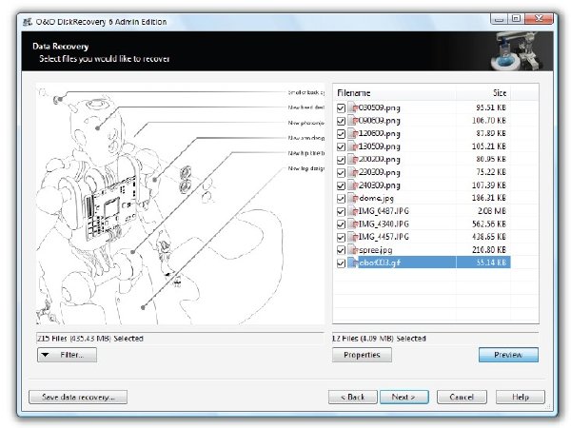The height and width of the screenshot is (428, 571).
Task: Select the 120609.png filename
Action: coord(380,133)
